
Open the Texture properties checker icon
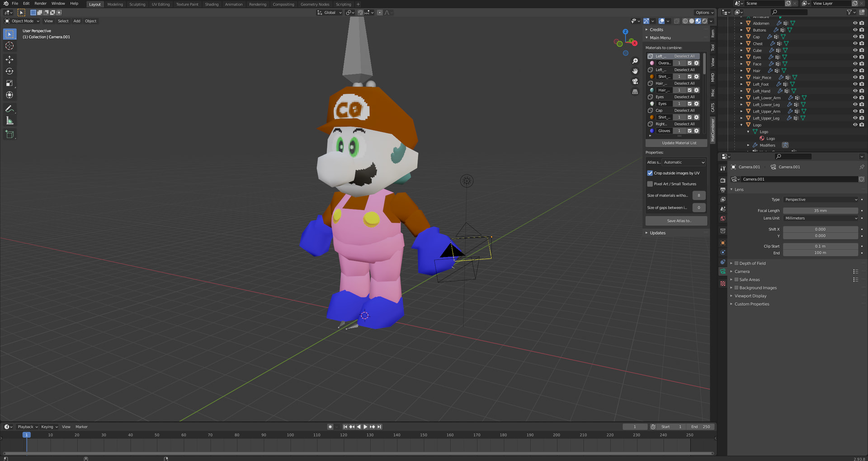pos(723,284)
